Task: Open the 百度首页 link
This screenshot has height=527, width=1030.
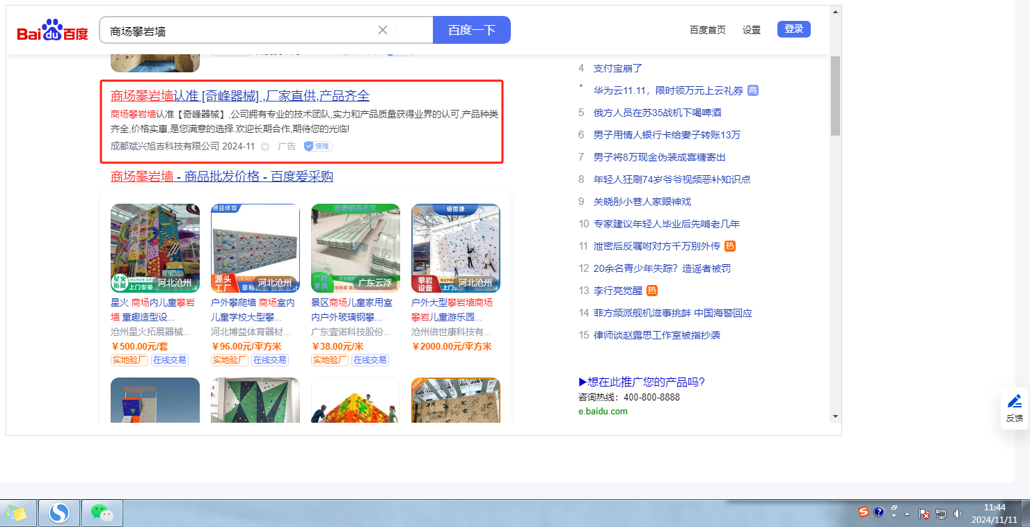Action: (708, 30)
